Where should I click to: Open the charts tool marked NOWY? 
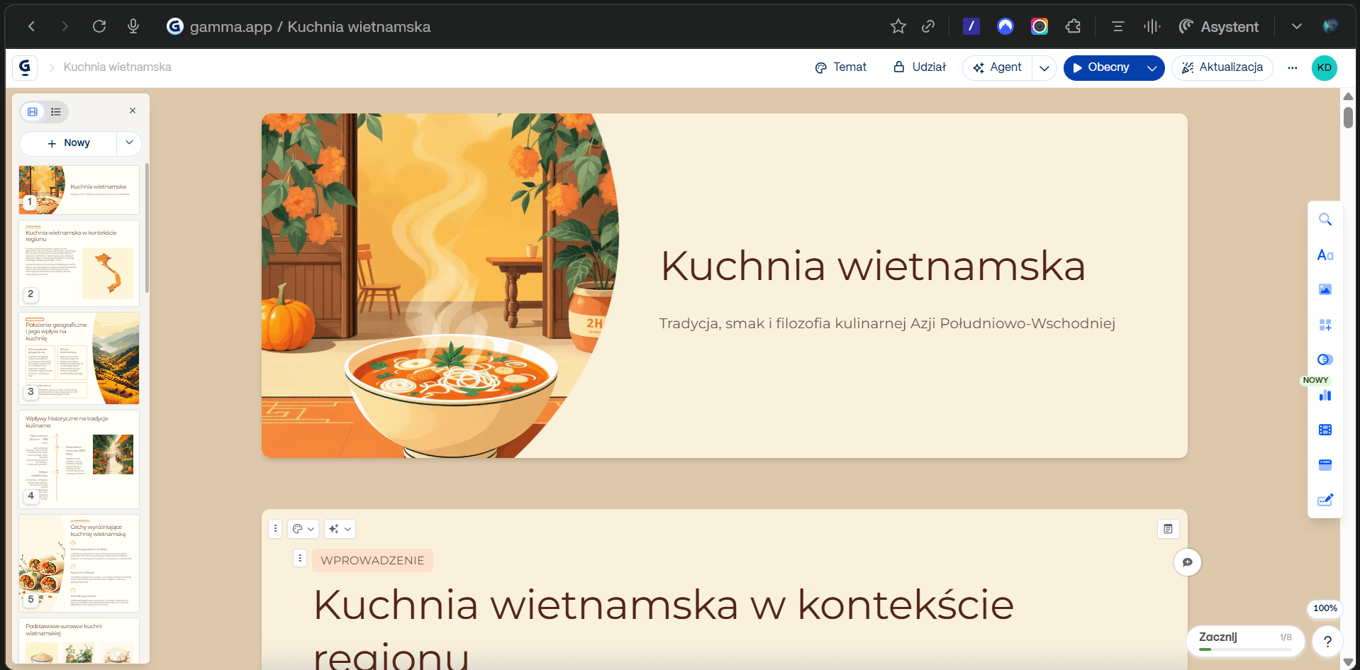point(1325,395)
